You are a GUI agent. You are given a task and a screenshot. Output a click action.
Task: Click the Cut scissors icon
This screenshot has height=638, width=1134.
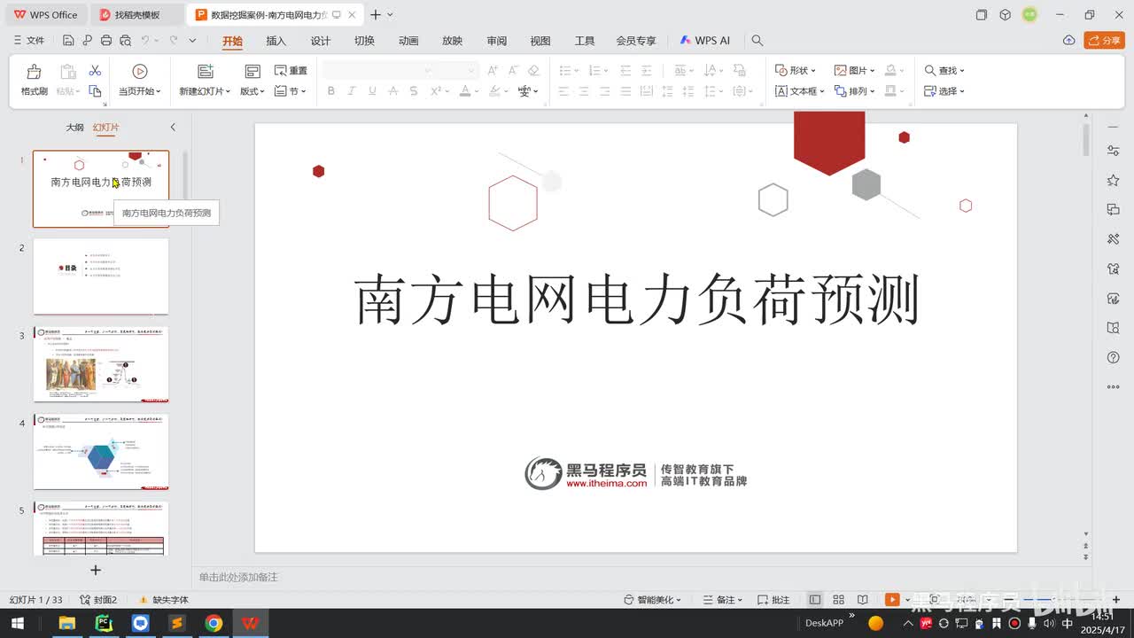click(95, 71)
